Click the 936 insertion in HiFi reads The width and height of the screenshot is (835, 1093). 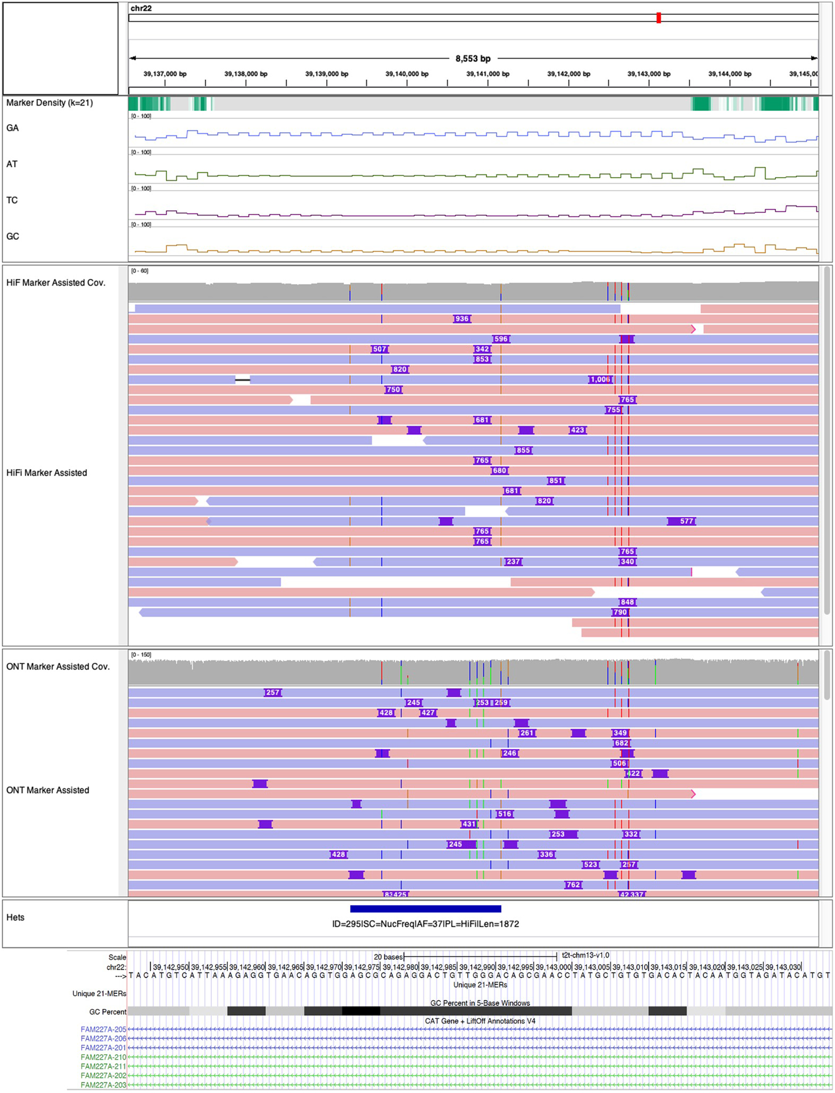tap(462, 319)
